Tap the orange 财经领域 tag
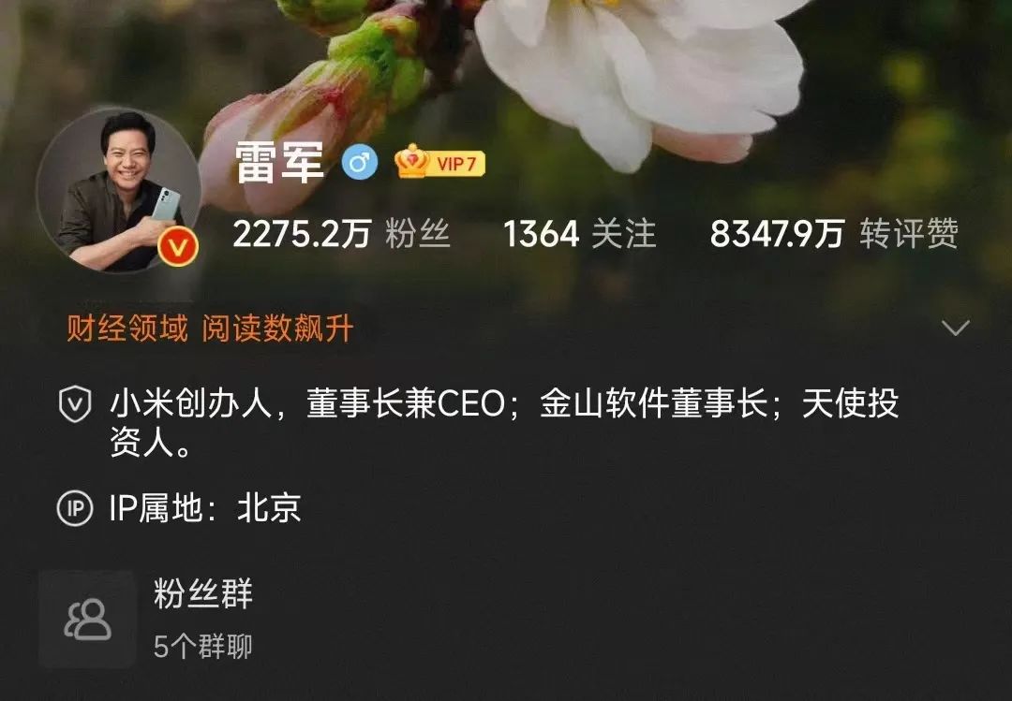The height and width of the screenshot is (701, 1012). (127, 329)
